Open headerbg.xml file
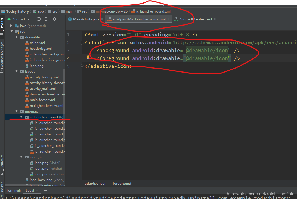 coord(38,48)
